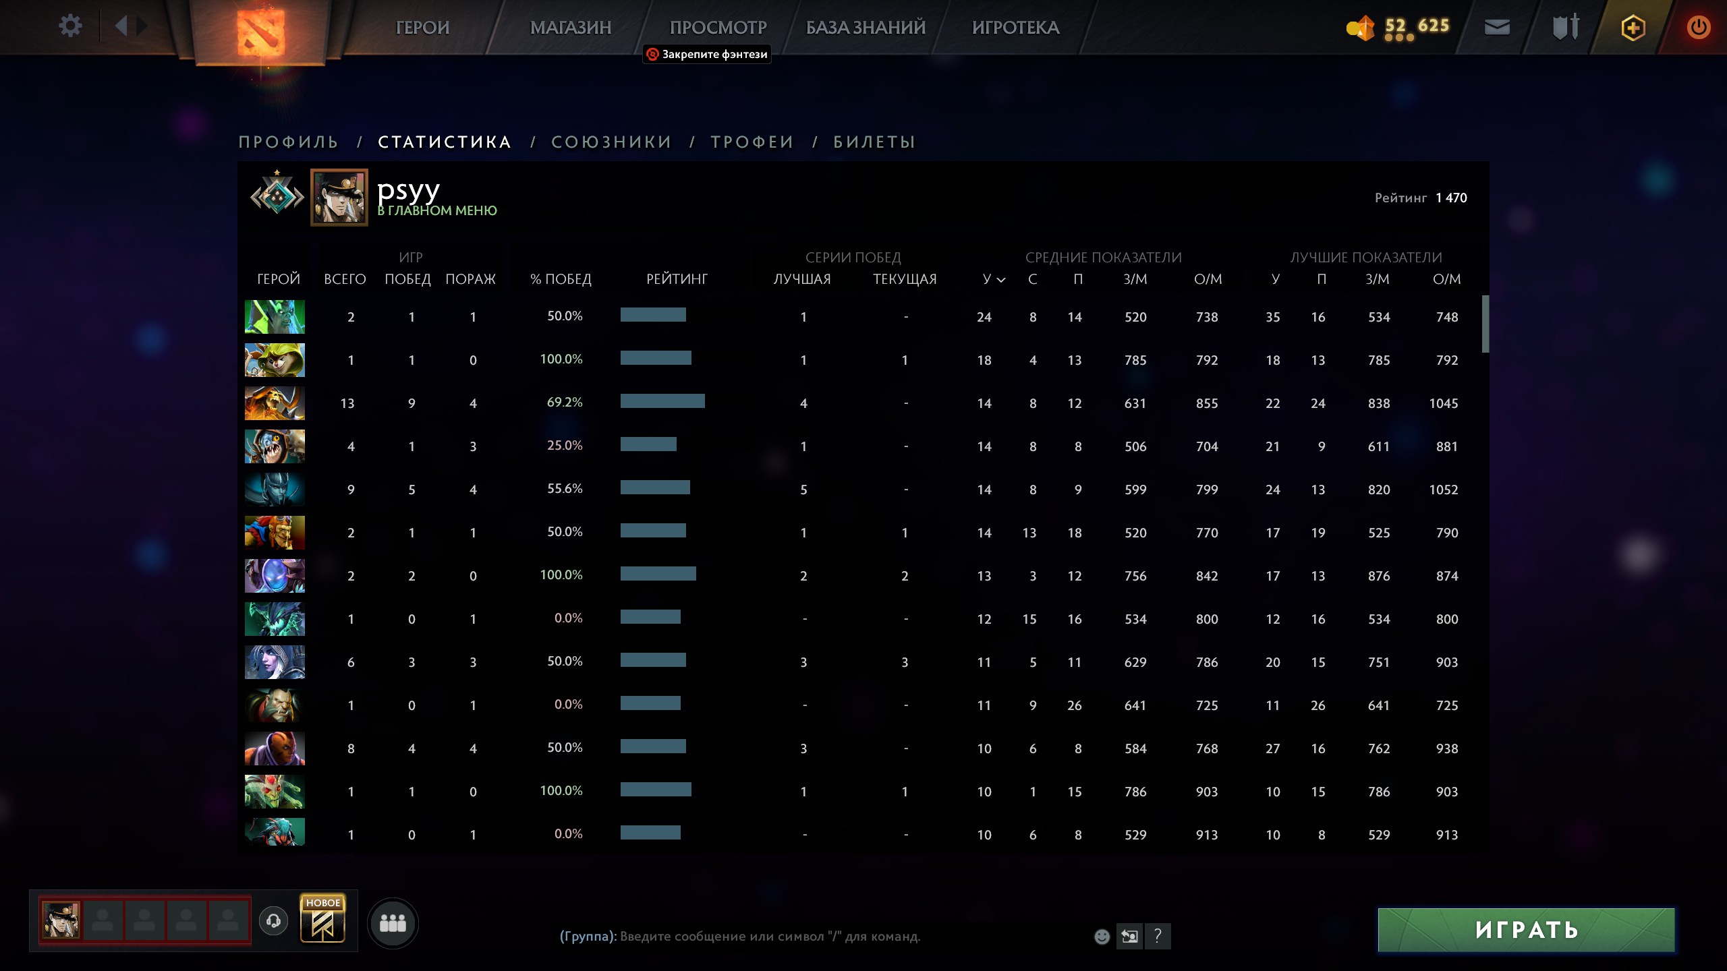Switch to the ПРОФИЛЬ tab
The width and height of the screenshot is (1727, 971).
pos(289,142)
